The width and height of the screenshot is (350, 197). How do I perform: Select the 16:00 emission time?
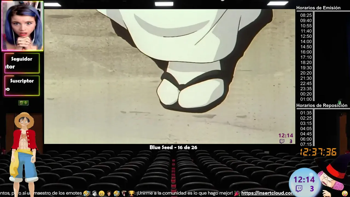pyautogui.click(x=306, y=52)
